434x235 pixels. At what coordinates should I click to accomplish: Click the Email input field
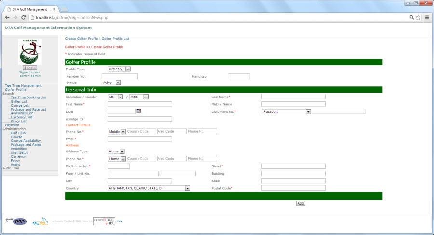point(139,139)
